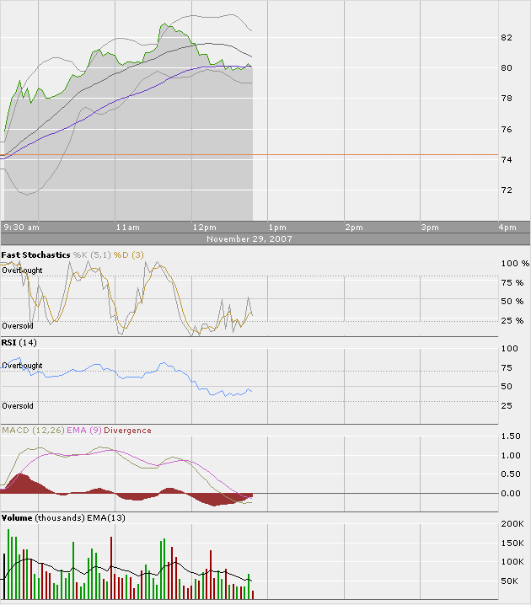The image size is (531, 605).
Task: Click the 82 price axis label
Action: point(507,38)
